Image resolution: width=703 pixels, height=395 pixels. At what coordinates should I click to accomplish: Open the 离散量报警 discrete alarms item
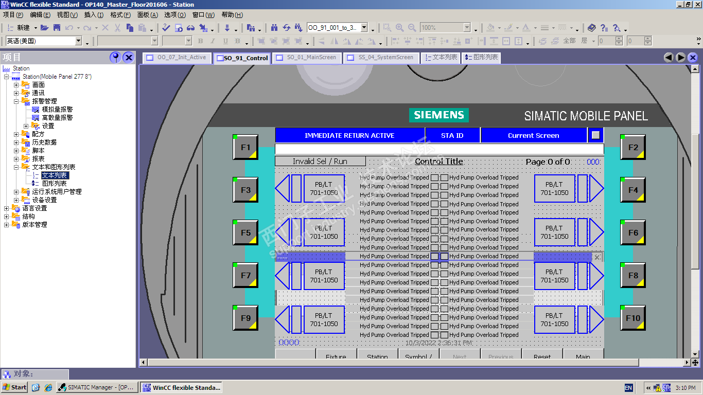(x=57, y=118)
